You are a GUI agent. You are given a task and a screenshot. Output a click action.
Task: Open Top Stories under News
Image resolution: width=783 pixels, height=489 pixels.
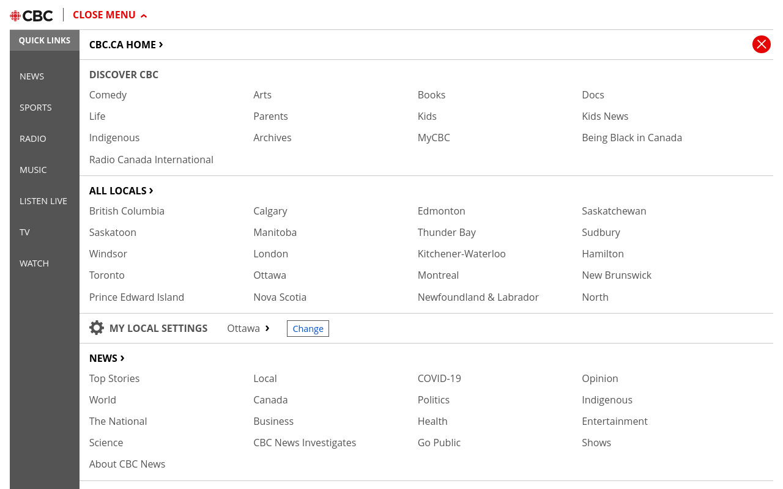(x=114, y=378)
